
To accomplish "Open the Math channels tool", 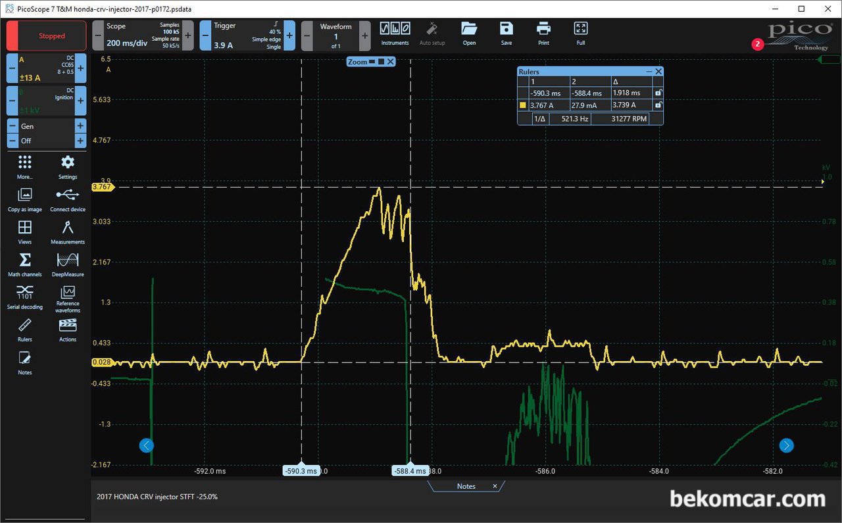I will pos(25,261).
